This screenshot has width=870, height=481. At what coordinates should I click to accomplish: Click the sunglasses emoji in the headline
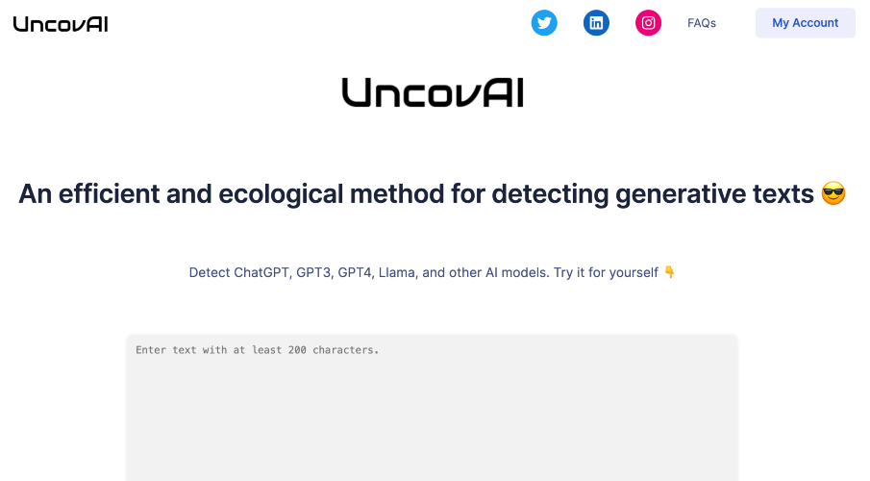tap(833, 194)
